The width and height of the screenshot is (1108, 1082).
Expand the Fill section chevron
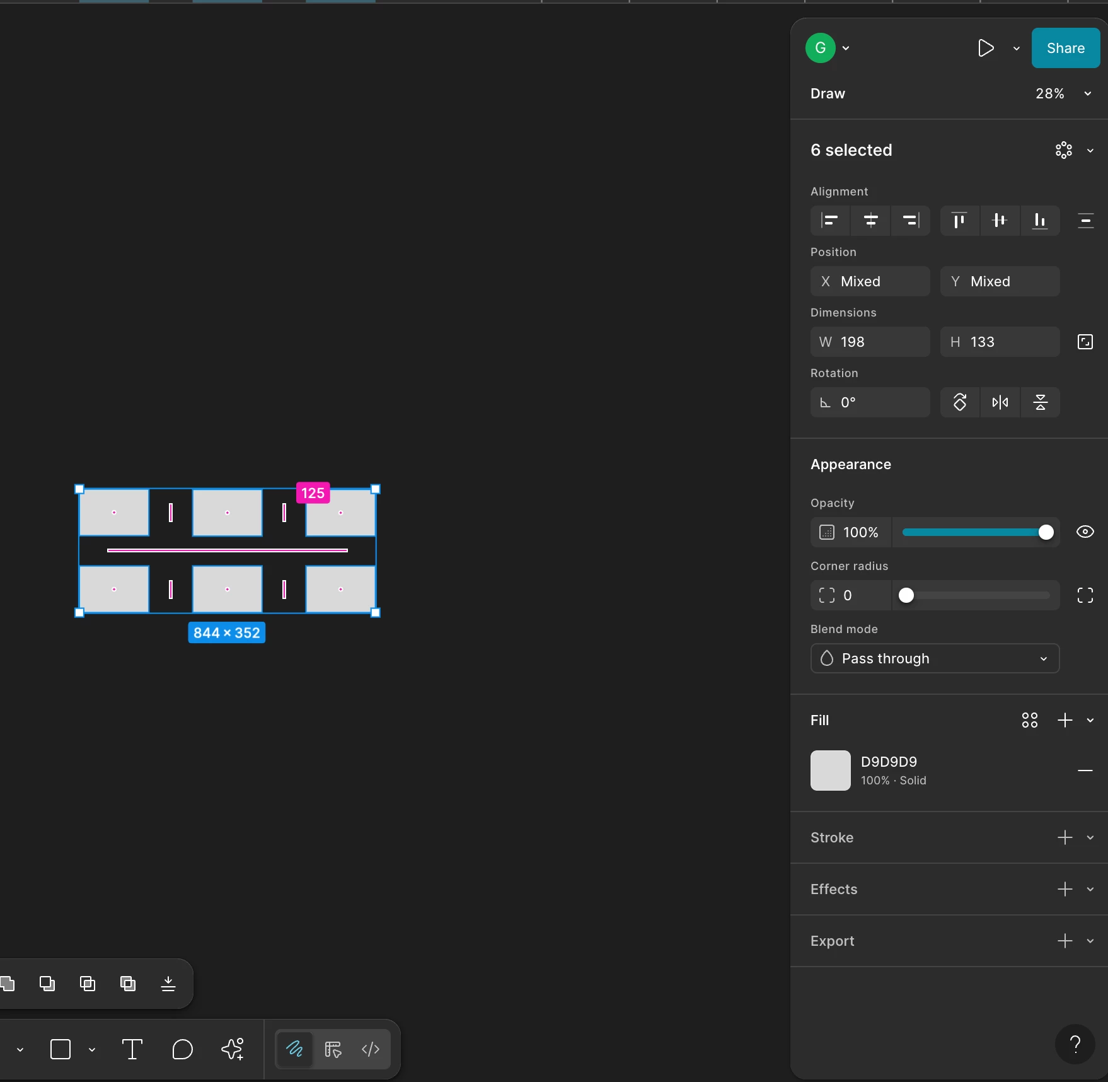tap(1090, 720)
